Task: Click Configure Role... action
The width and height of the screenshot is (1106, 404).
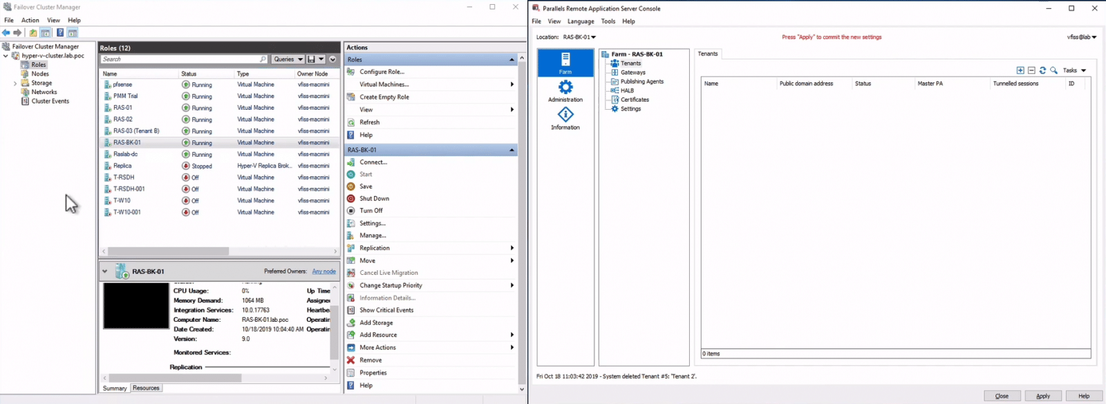Action: pos(382,72)
